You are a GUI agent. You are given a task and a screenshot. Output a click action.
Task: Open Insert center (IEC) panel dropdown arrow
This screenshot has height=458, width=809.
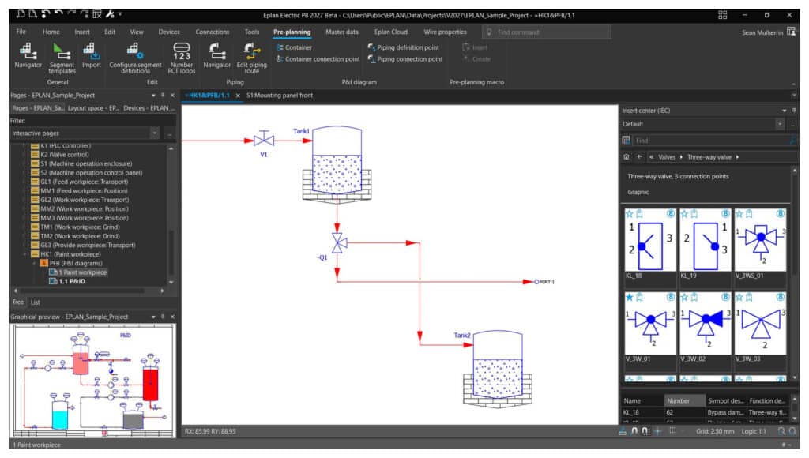785,111
